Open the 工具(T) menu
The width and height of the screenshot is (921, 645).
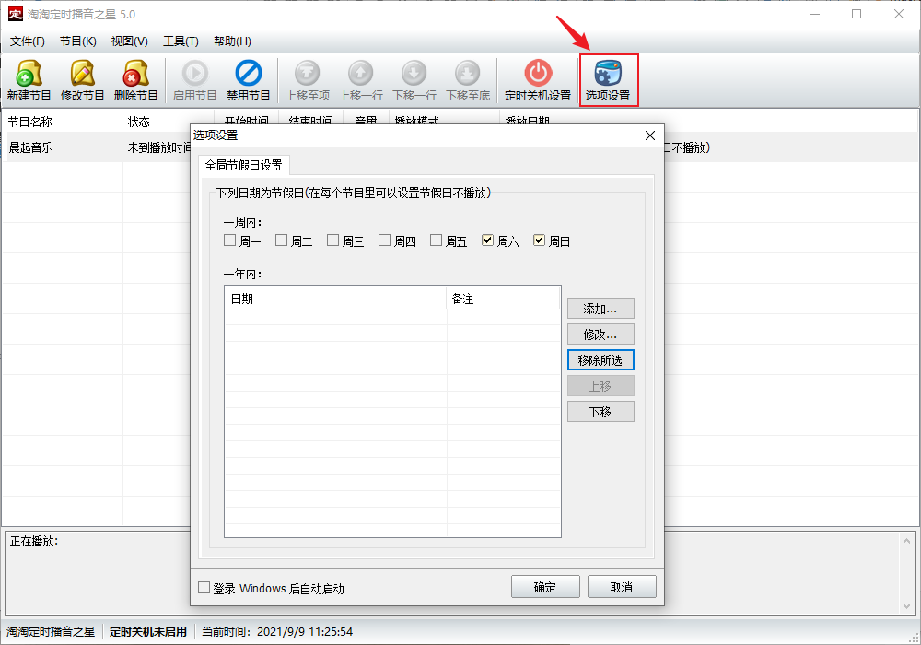(181, 41)
